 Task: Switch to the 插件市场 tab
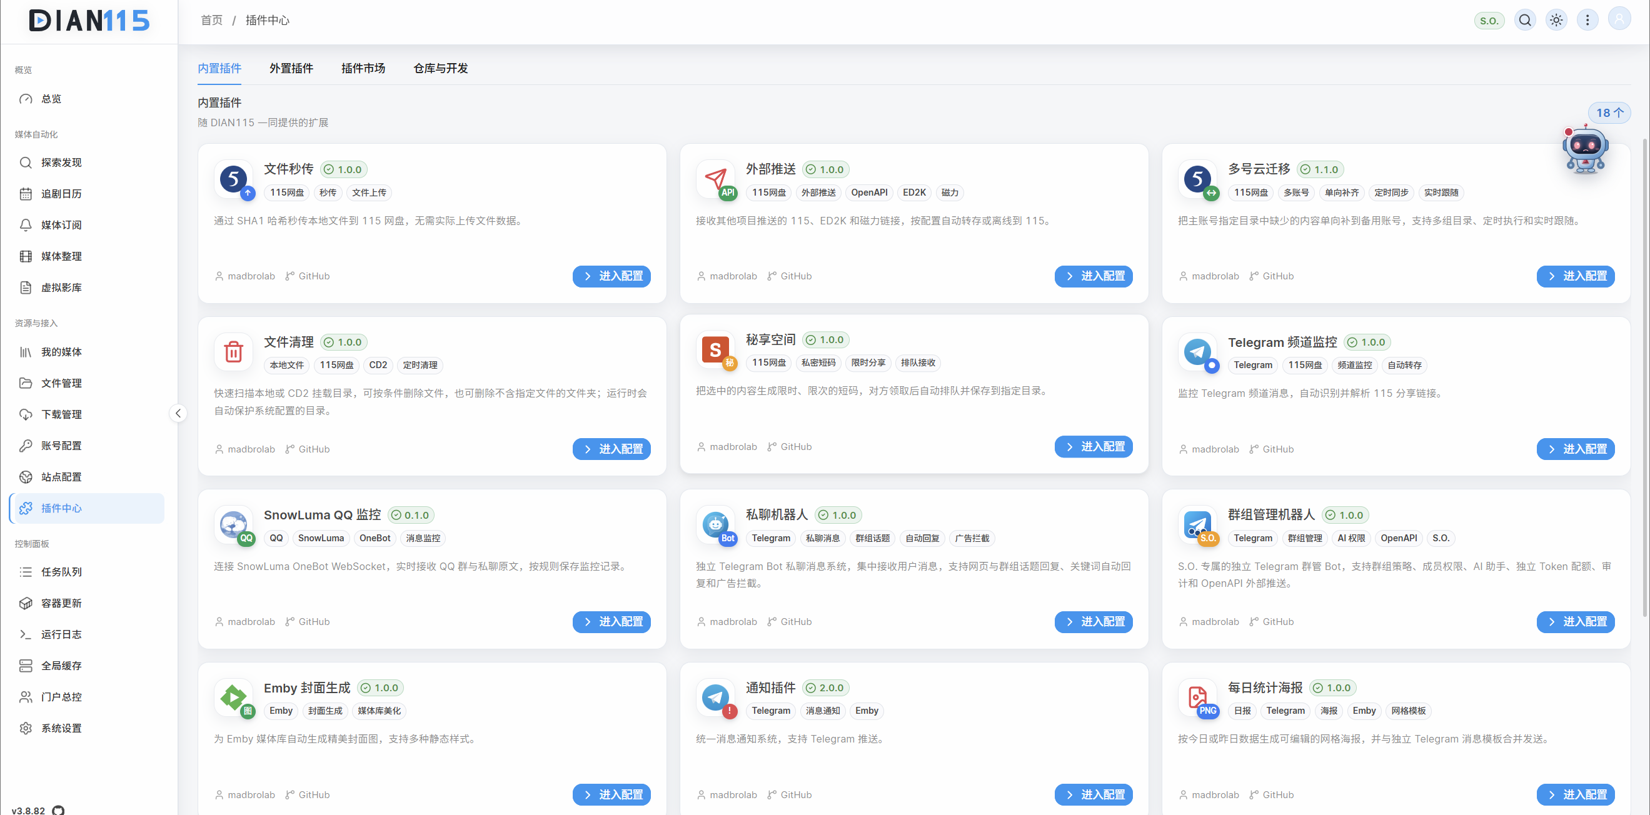[x=363, y=68]
